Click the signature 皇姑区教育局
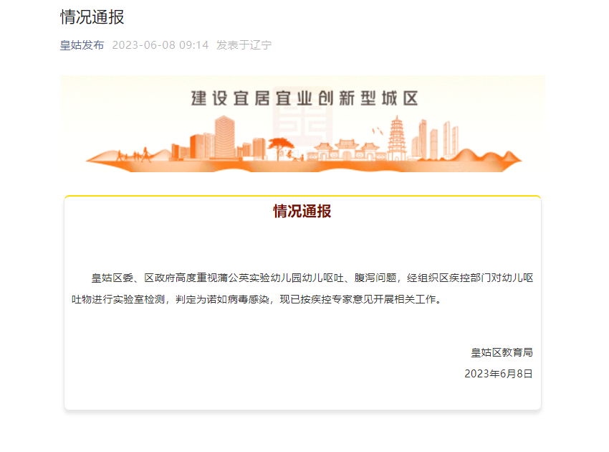The image size is (609, 452). click(x=502, y=352)
